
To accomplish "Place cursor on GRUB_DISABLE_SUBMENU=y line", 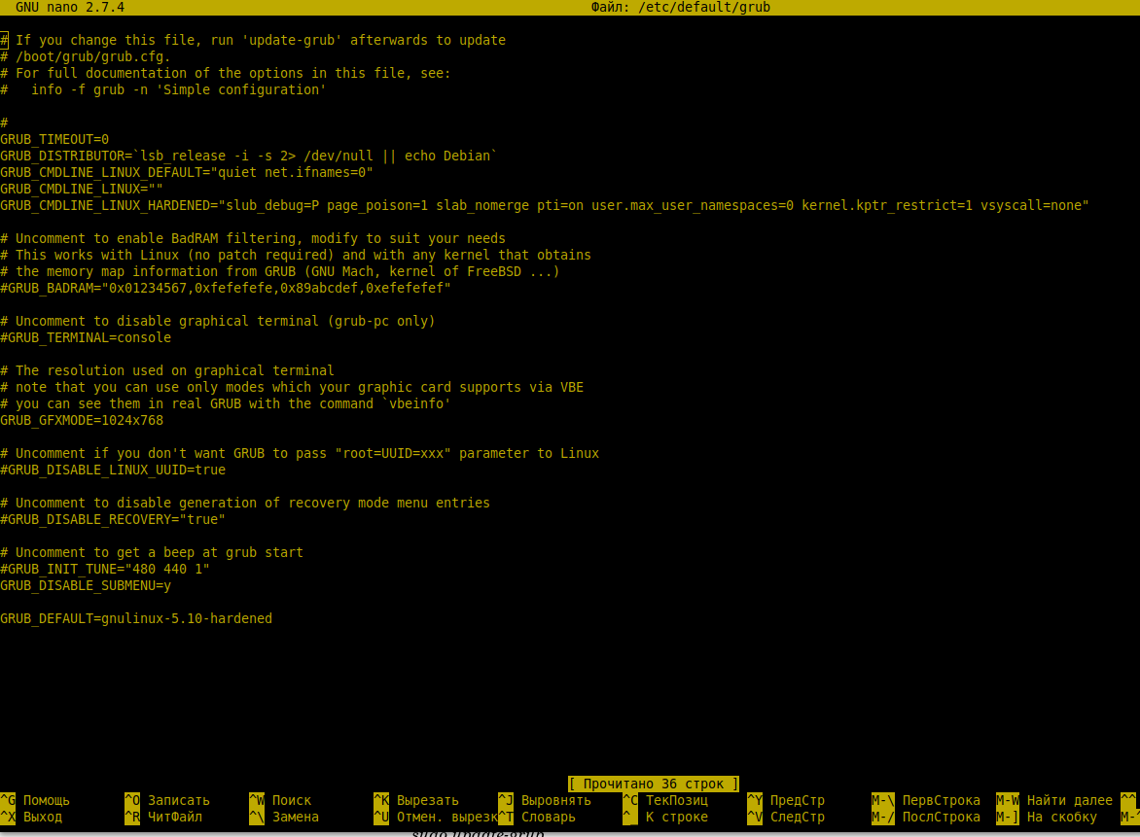I will [86, 585].
